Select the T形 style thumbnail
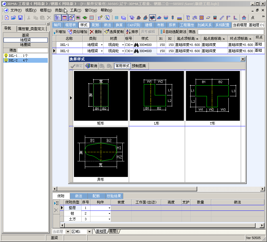This screenshot has width=267, height=242. (213, 96)
